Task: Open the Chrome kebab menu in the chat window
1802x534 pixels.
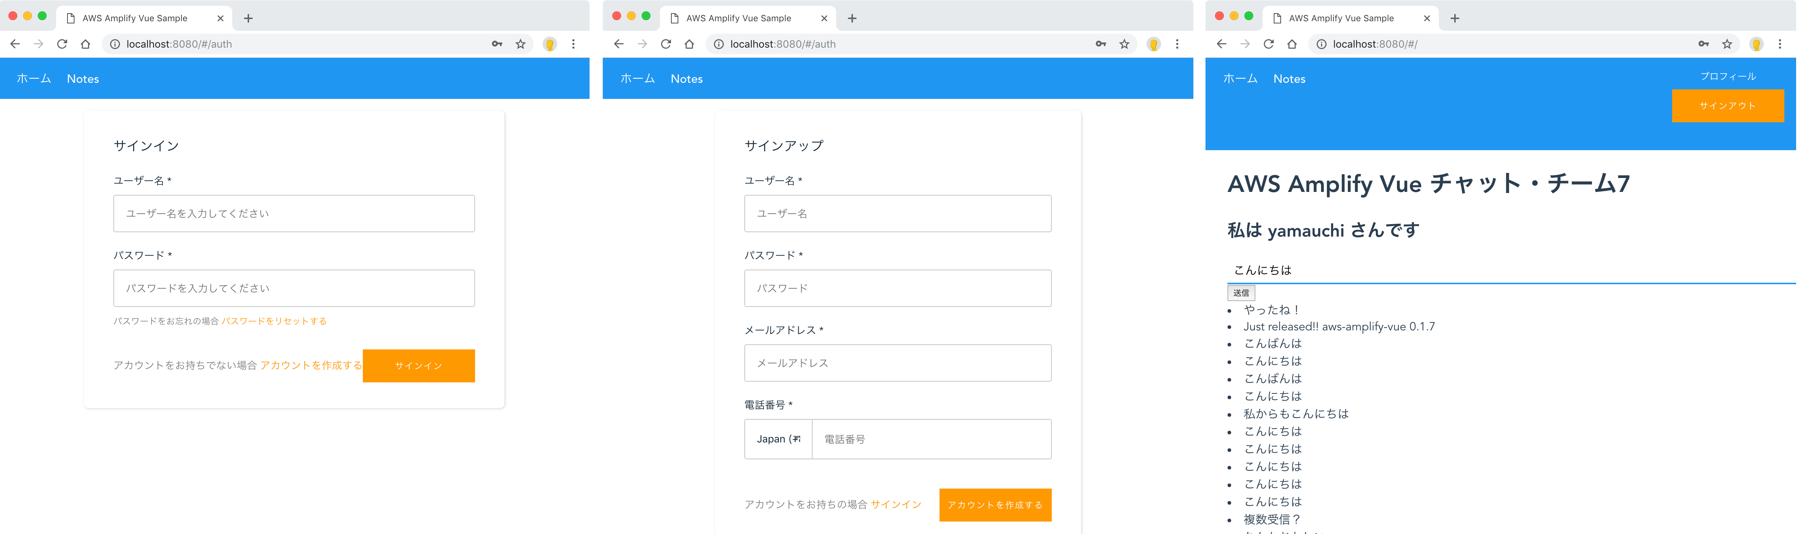Action: tap(1780, 44)
